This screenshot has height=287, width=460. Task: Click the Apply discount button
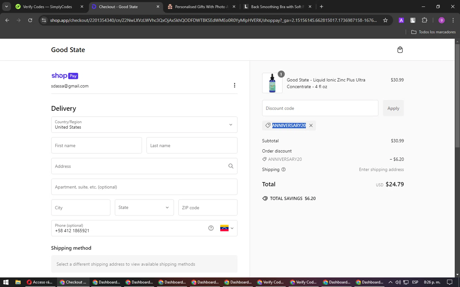coord(393,108)
